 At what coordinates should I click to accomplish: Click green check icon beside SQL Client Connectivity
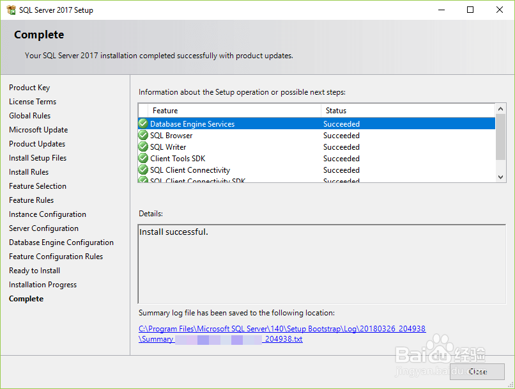(x=143, y=170)
